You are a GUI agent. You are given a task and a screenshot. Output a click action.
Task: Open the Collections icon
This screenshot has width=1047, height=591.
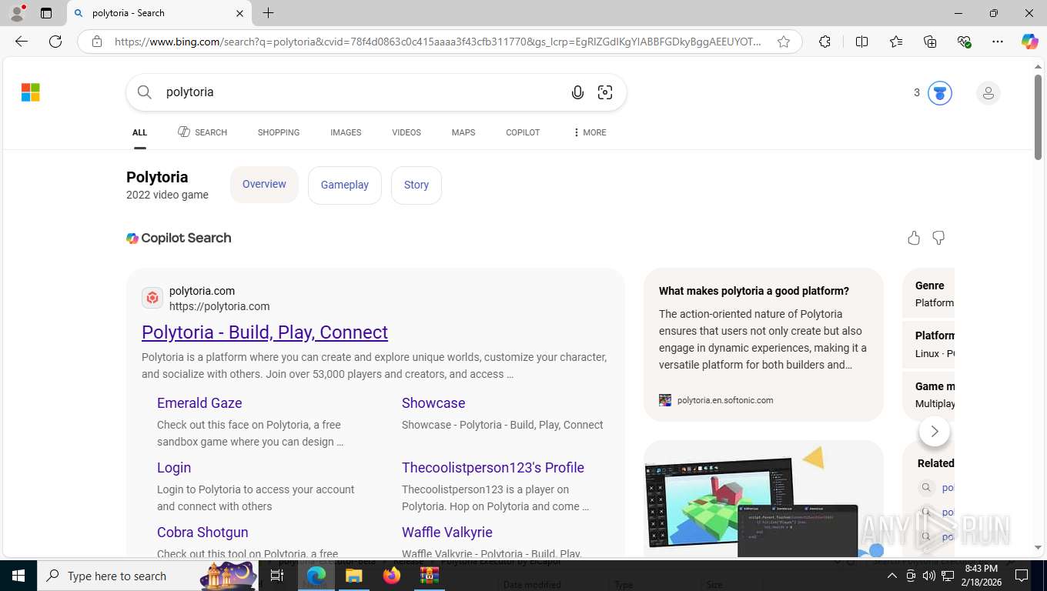point(930,42)
